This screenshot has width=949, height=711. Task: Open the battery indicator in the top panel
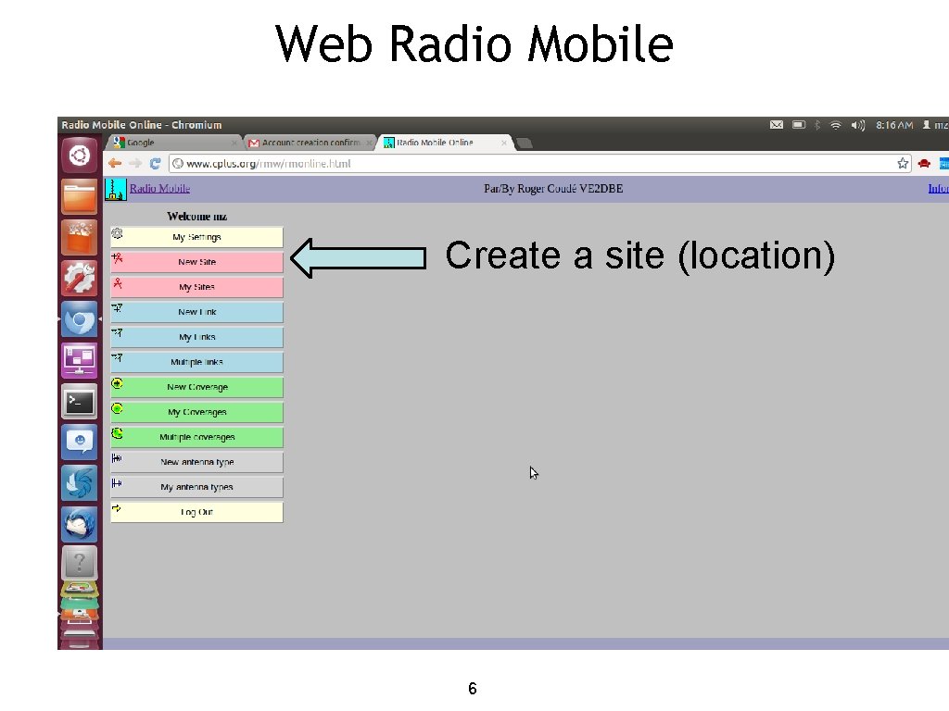pos(799,125)
